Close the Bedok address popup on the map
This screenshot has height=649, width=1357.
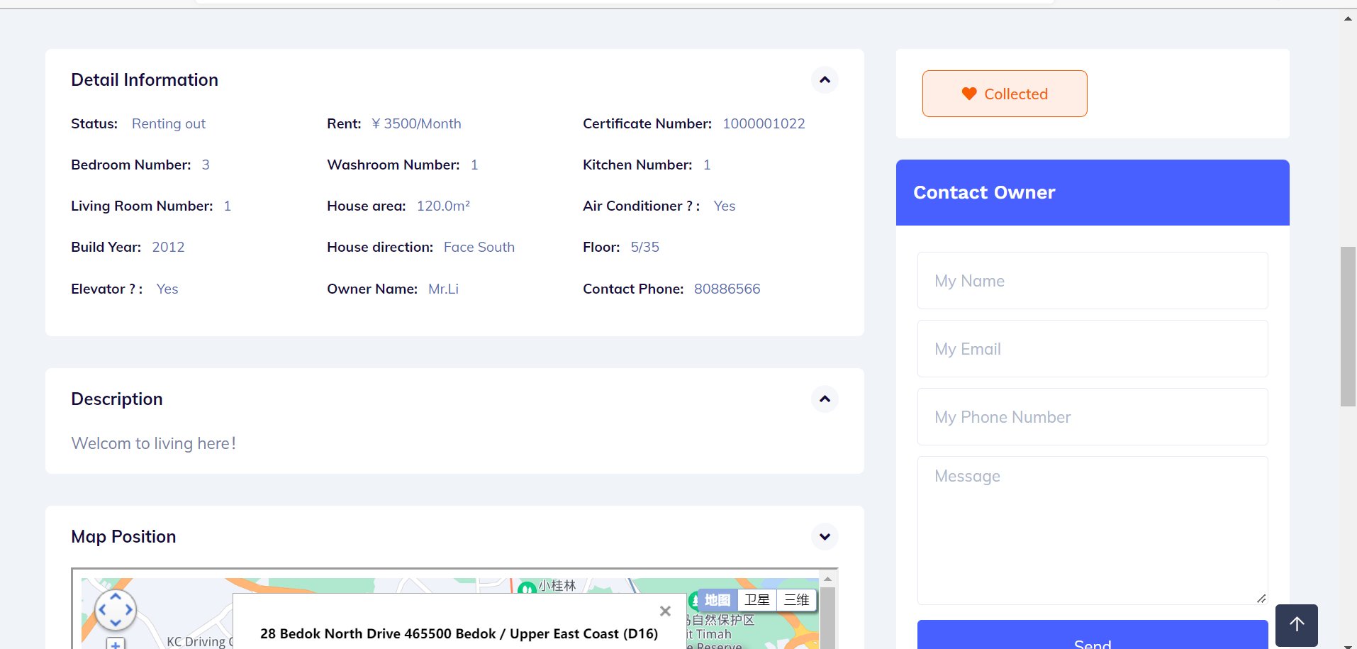[665, 611]
